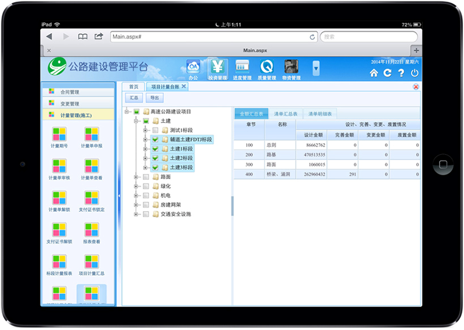Check the 机电 checkbox

[x=146, y=195]
